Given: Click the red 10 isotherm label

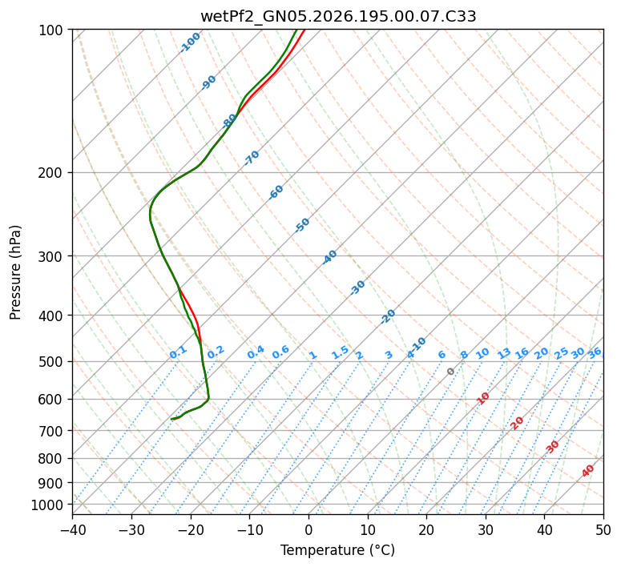Looking at the screenshot, I should [483, 398].
